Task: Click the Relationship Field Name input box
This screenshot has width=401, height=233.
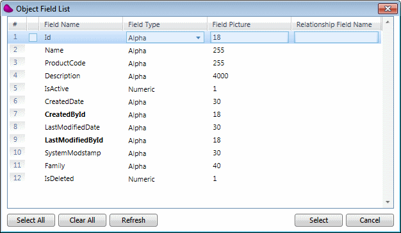Action: [336, 37]
